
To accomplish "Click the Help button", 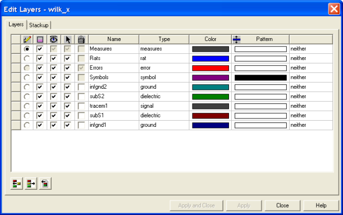I will coord(321,205).
